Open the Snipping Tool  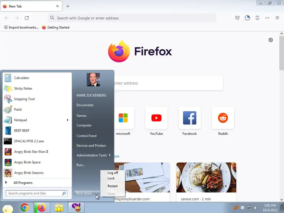click(37, 99)
